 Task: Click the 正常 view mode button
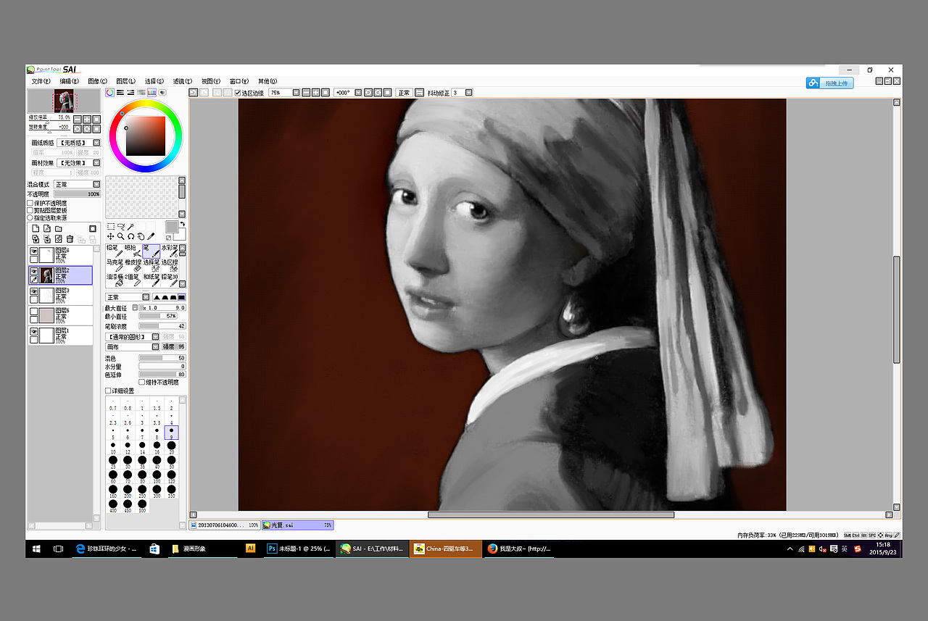point(404,93)
